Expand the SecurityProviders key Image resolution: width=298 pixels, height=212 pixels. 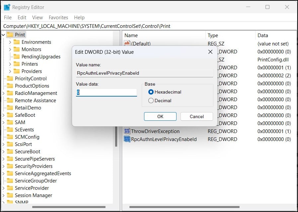click(3, 166)
